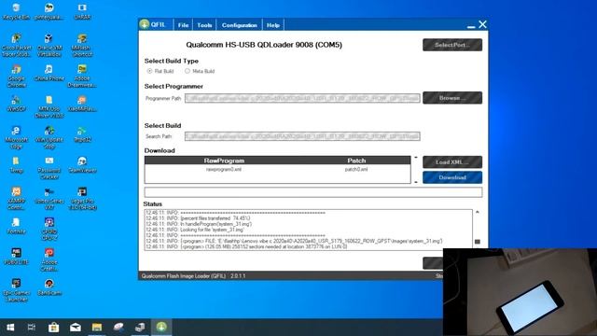Viewport: 597px width, 336px height.
Task: Open the Bandicam desktop icon
Action: tap(49, 287)
